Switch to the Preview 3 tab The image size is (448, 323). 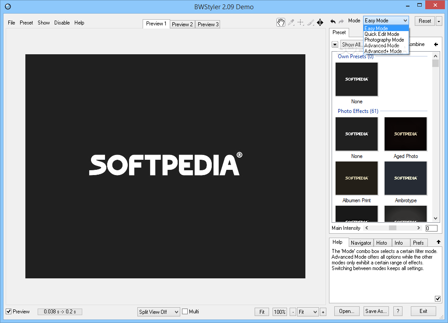point(208,25)
